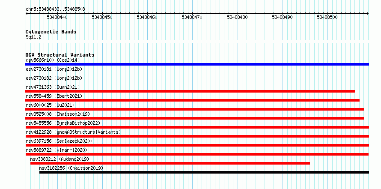The width and height of the screenshot is (381, 189).
Task: Click nsv5584459 (Ebert2021) label
Action: [54, 96]
